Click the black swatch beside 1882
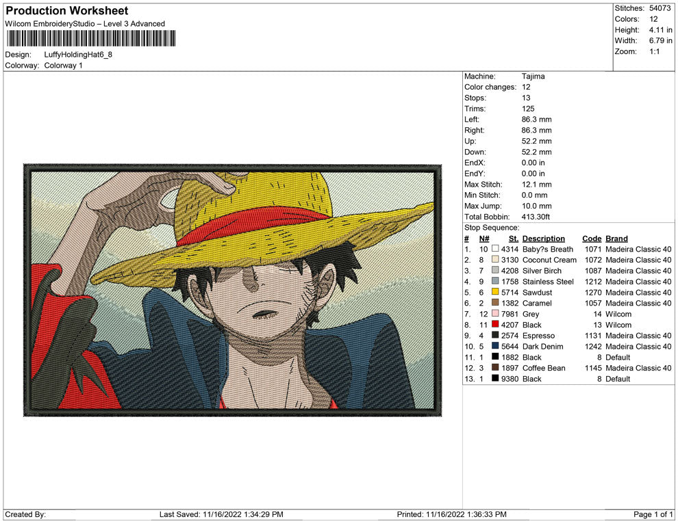This screenshot has height=521, width=678. (x=495, y=356)
